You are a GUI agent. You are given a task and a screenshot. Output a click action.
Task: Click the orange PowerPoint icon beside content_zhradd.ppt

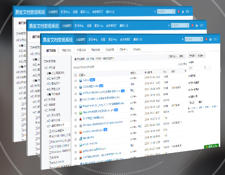[x=81, y=132]
